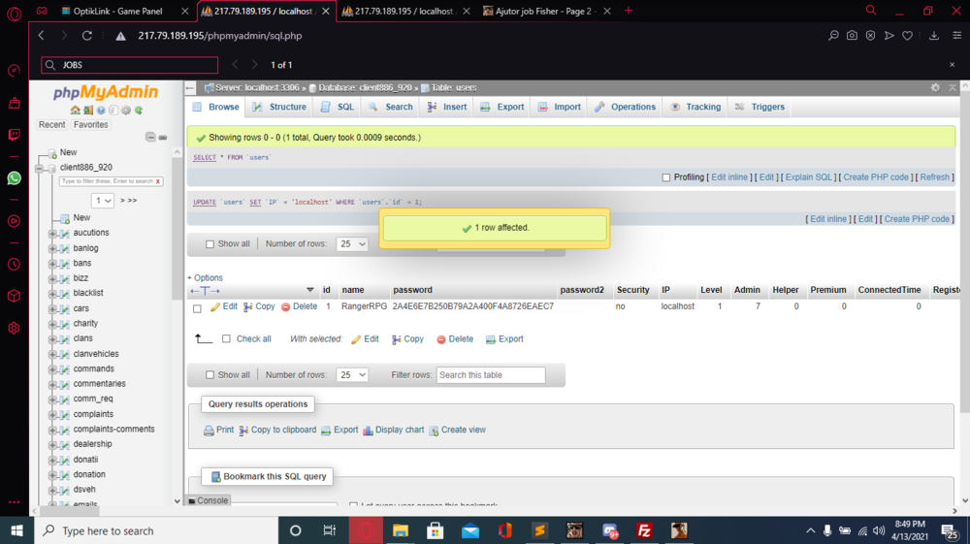The image size is (970, 544).
Task: Sort by the password column header
Action: (x=412, y=290)
